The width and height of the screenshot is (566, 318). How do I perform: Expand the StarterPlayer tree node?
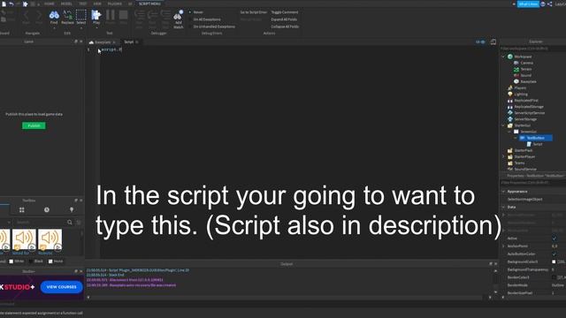click(503, 156)
